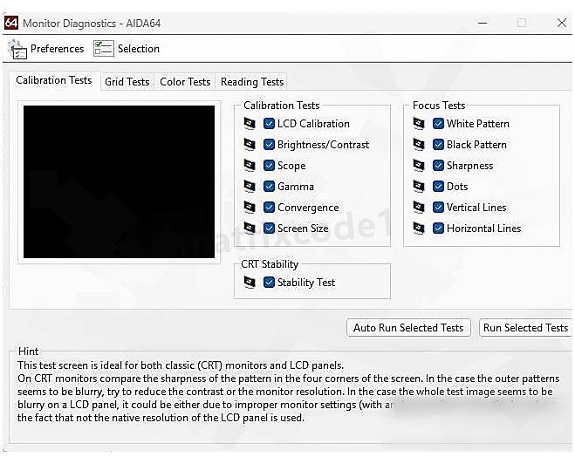Uncheck the LCD Calibration checkbox
The height and width of the screenshot is (464, 575).
click(x=269, y=124)
